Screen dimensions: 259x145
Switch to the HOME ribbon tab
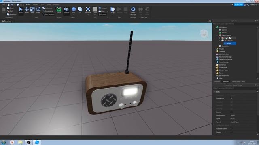pyautogui.click(x=28, y=4)
